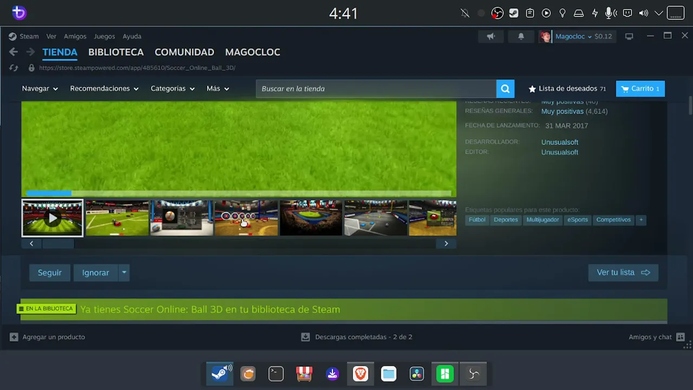
Task: Open the volume speaker tray icon
Action: click(x=644, y=13)
